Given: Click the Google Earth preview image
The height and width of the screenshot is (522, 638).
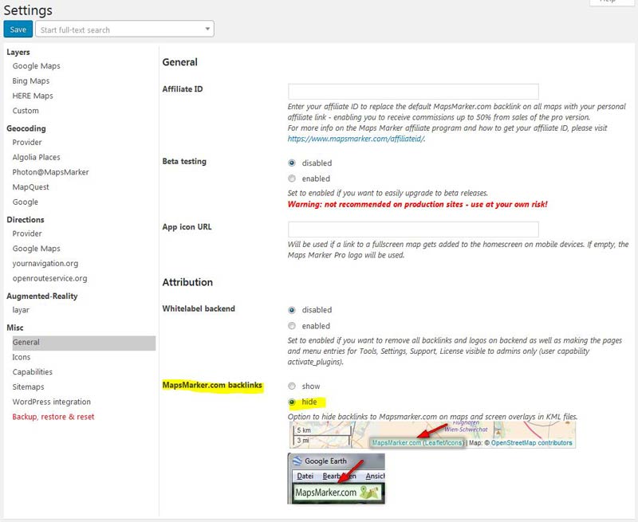Looking at the screenshot, I should pyautogui.click(x=336, y=478).
